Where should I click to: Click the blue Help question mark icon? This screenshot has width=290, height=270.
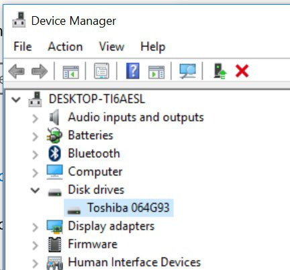pyautogui.click(x=133, y=71)
